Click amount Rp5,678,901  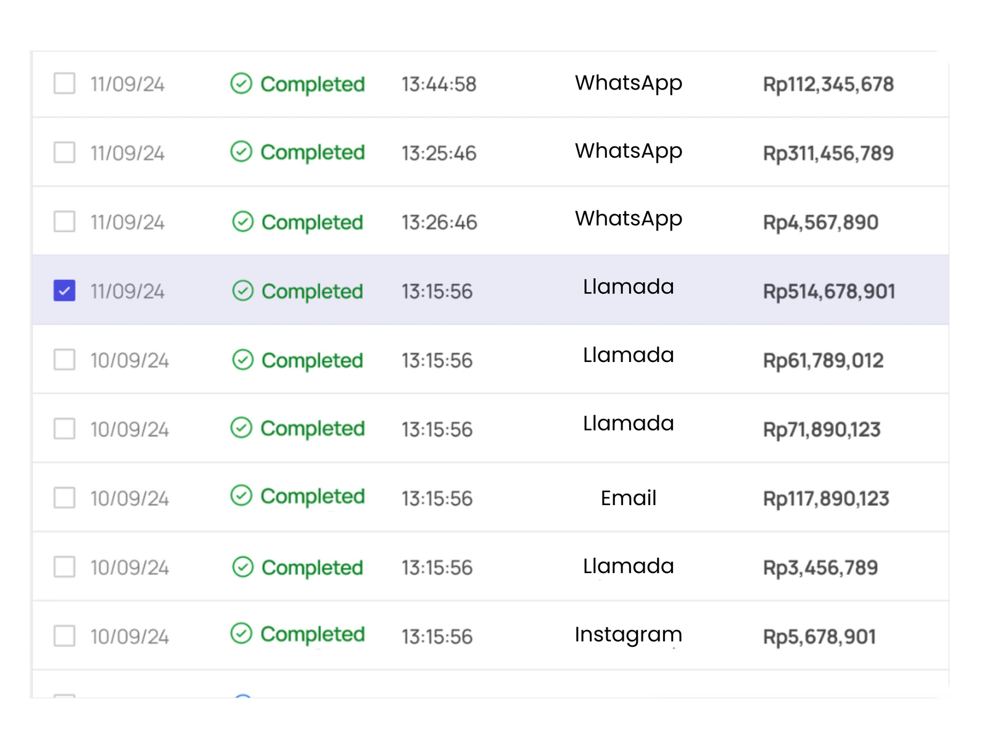[819, 637]
